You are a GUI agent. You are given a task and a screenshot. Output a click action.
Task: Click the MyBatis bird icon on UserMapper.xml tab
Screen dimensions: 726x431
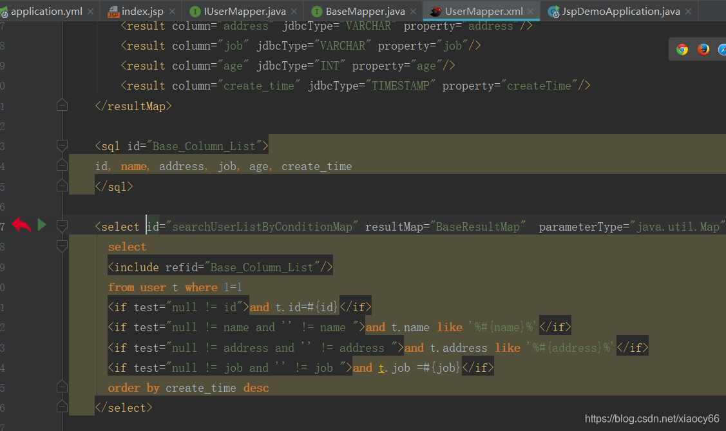[x=435, y=12]
